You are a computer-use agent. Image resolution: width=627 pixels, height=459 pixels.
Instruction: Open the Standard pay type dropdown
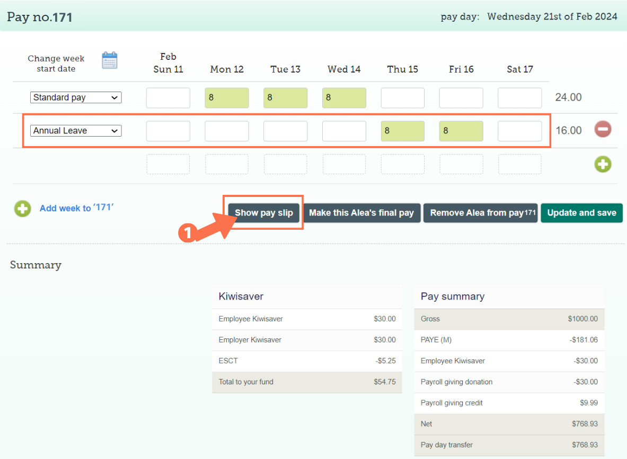coord(75,97)
